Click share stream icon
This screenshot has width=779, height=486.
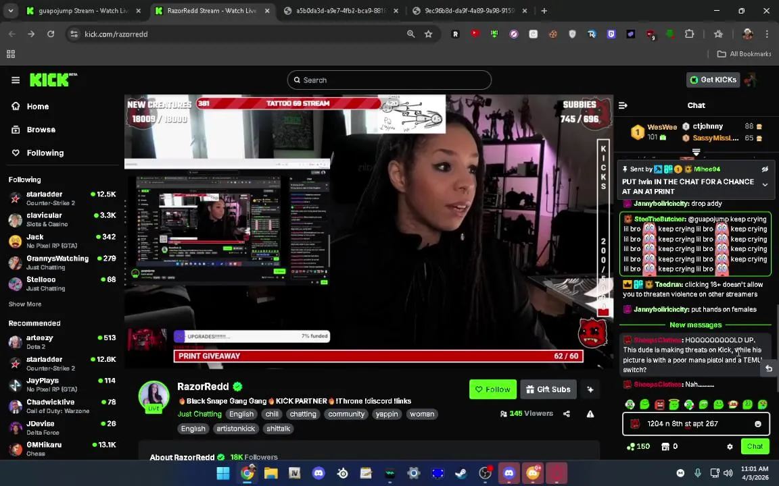pyautogui.click(x=567, y=414)
